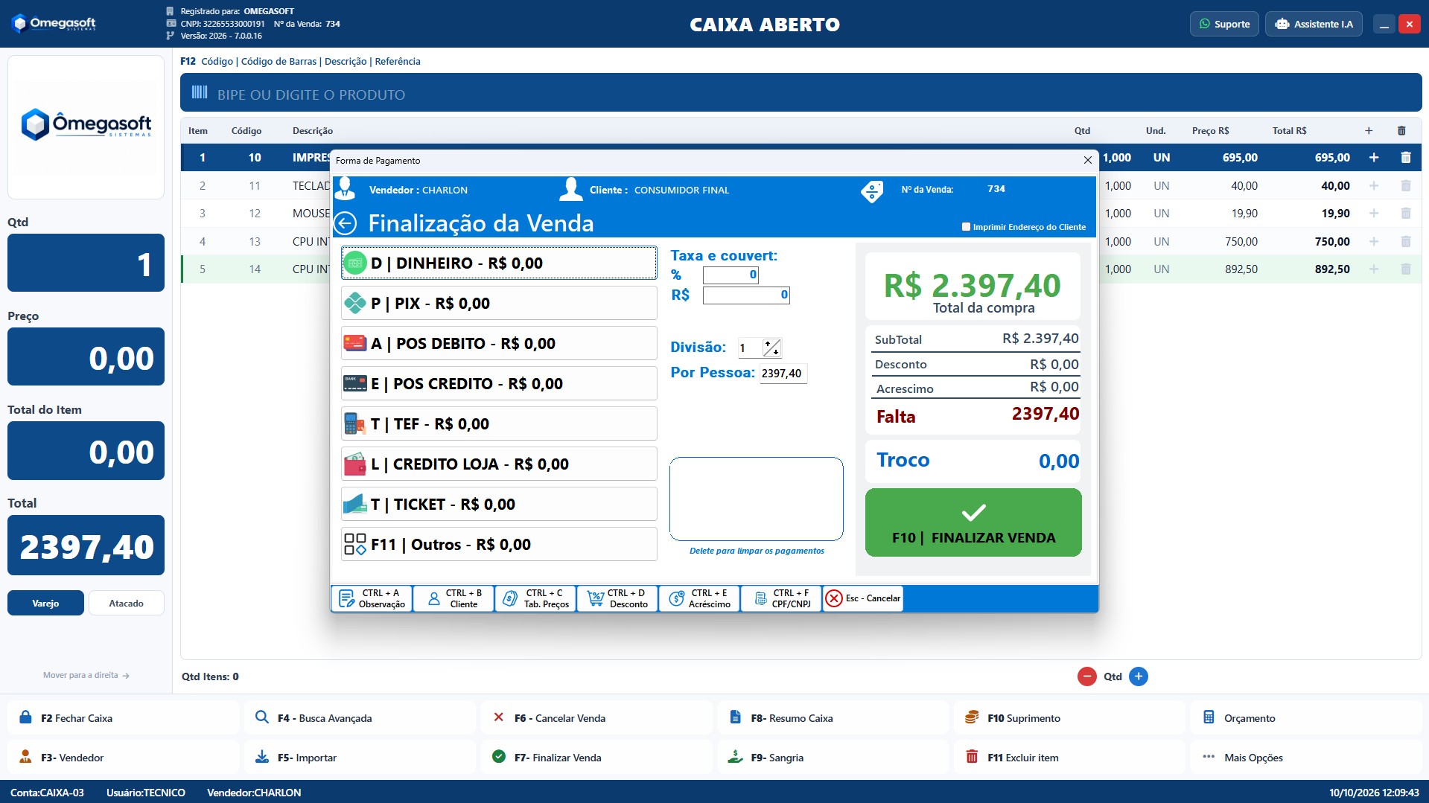Viewport: 1429px width, 803px height.
Task: Click F10 FINALIZAR VENDA button
Action: coord(973,522)
